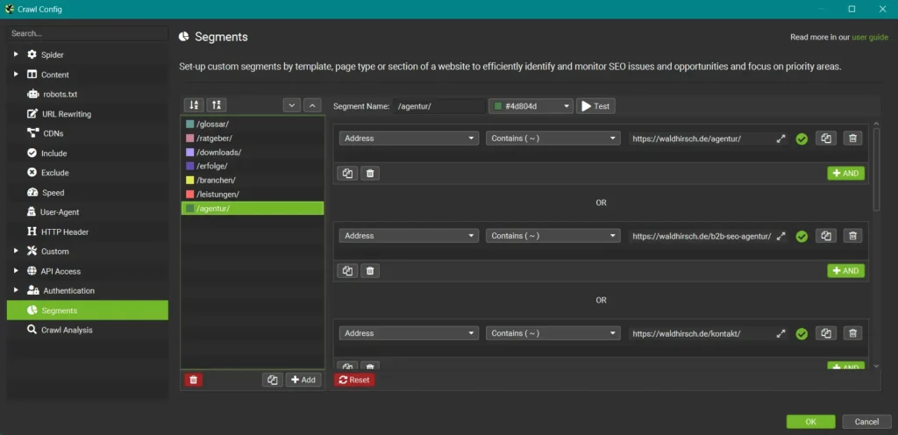Click green valid checkmark for agentur rule
898x435 pixels.
pos(802,139)
